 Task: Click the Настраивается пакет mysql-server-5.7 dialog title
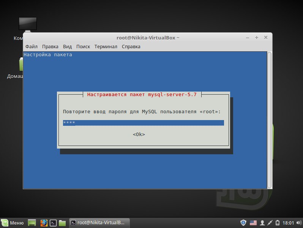pos(142,95)
